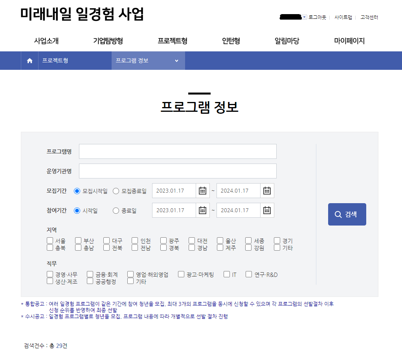
Task: Check the 경기 region checkbox
Action: (x=276, y=240)
